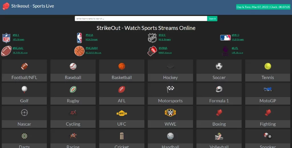The width and height of the screenshot is (292, 148).
Task: Open the Football/NFL category label
Action: [x=25, y=77]
